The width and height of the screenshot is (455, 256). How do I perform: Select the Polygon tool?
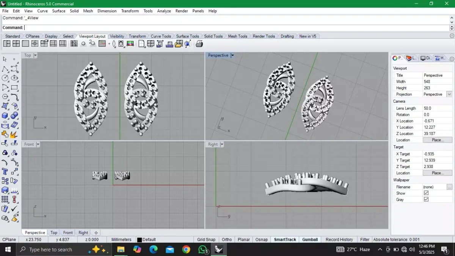[x=5, y=97]
